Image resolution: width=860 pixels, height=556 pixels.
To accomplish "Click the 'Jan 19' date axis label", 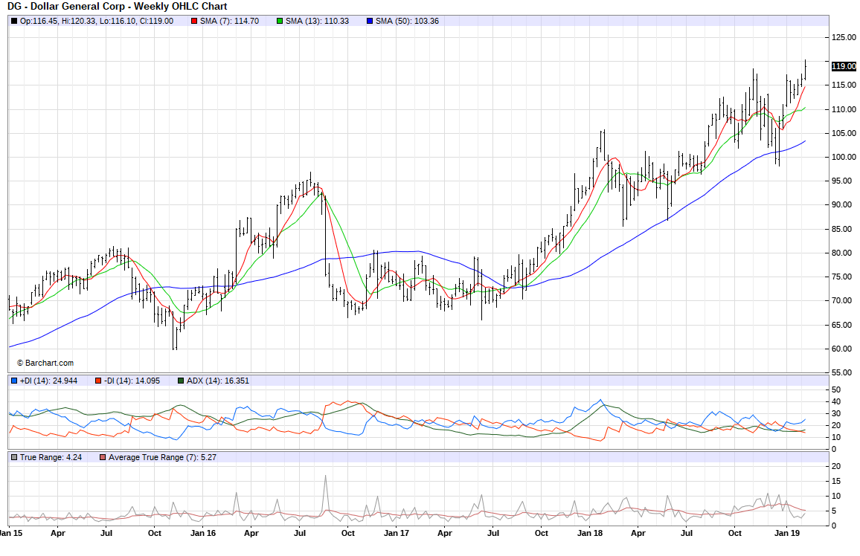I will [786, 533].
